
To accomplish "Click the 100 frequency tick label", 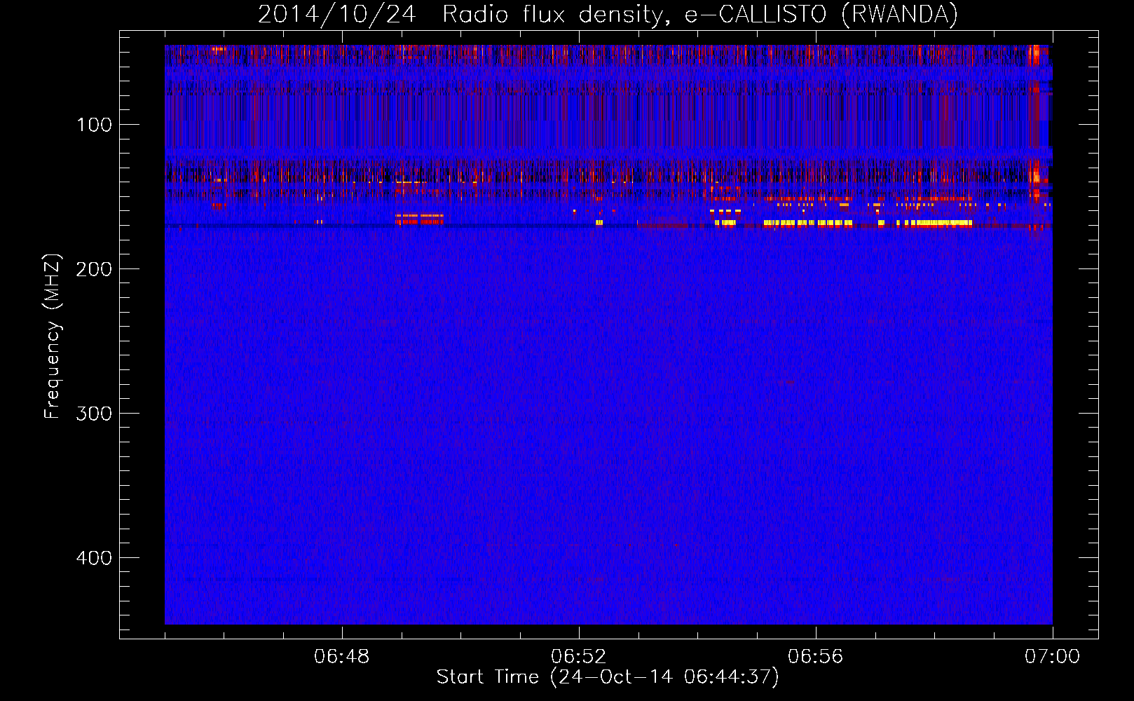I will point(94,125).
